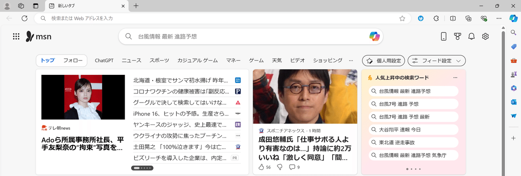The width and height of the screenshot is (521, 176).
Task: Open headline ウクライナの攻勢に焦ったプーチン
Action: pyautogui.click(x=181, y=136)
